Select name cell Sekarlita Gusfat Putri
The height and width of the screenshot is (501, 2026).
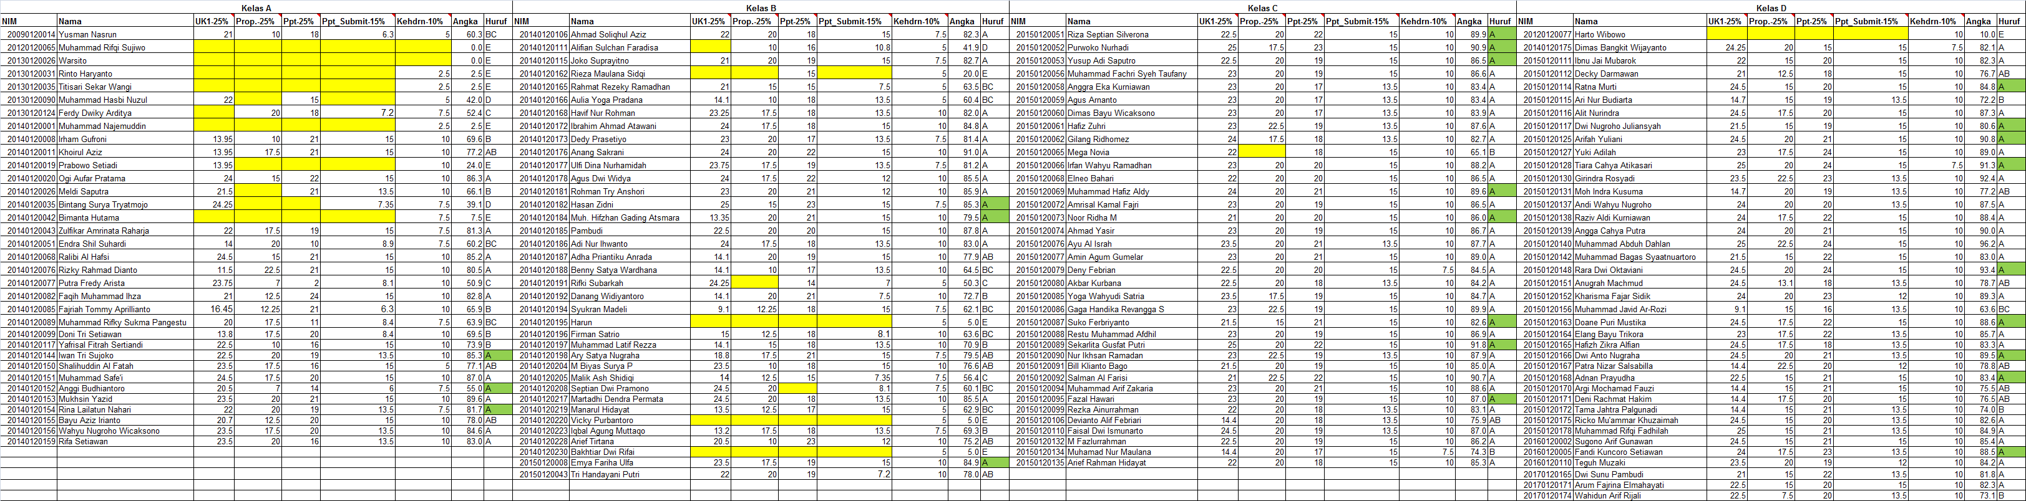click(x=1132, y=345)
